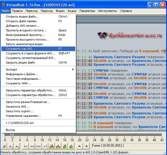Set the selection start mark-in
167x155 pixels.
coord(80,146)
